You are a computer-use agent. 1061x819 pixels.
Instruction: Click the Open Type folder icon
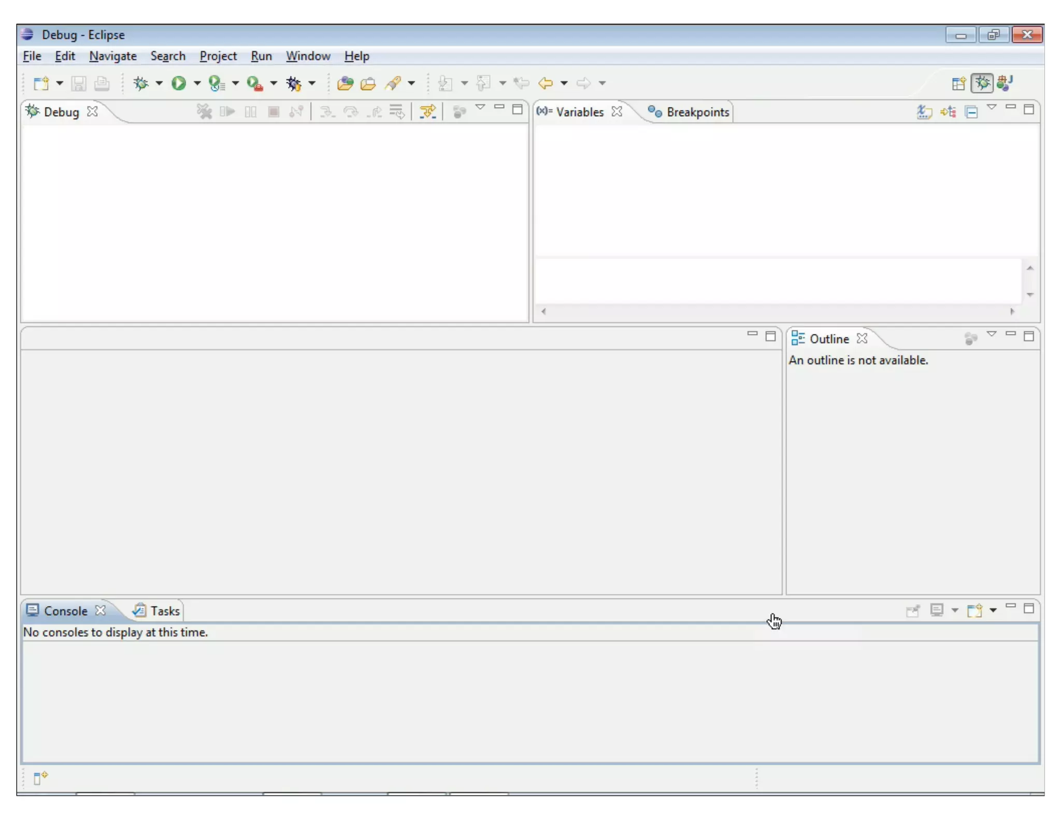pos(345,83)
